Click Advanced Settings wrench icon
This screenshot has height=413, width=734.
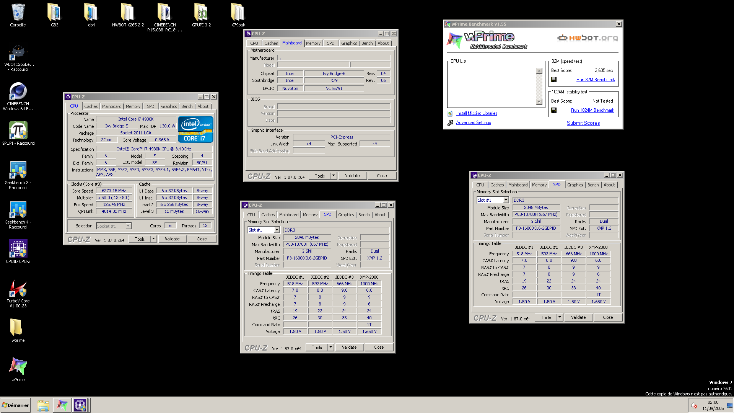click(450, 123)
